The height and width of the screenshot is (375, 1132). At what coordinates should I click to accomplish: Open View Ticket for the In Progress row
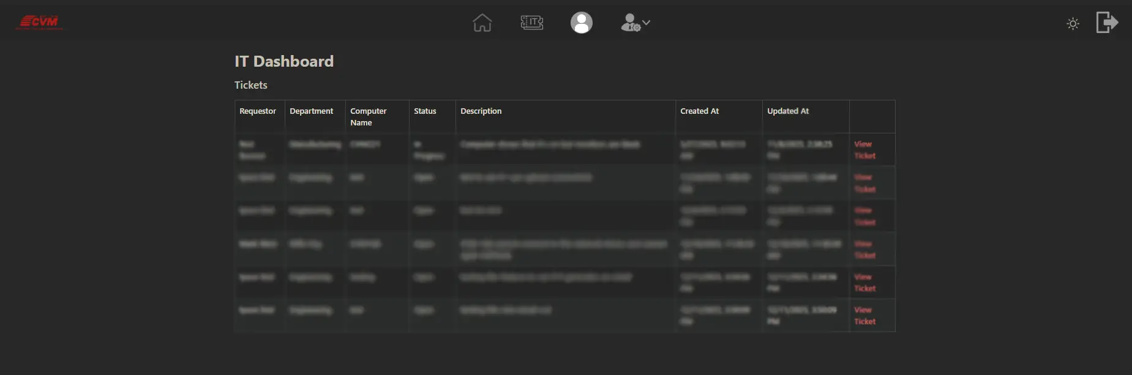864,150
